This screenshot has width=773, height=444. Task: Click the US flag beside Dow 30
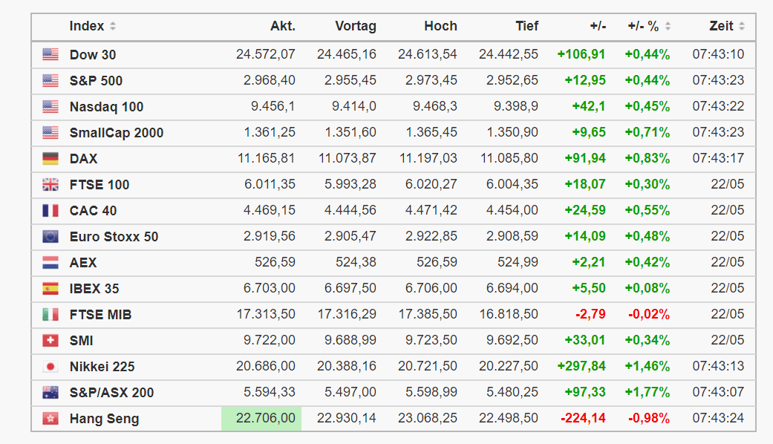tap(50, 54)
